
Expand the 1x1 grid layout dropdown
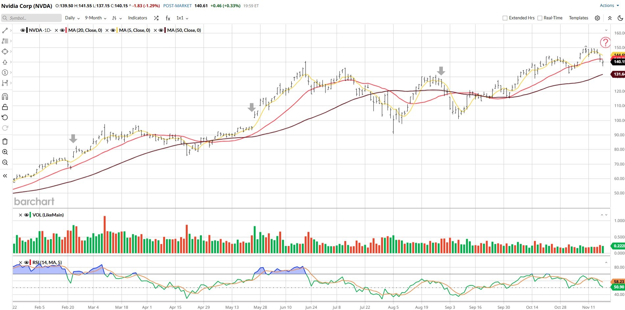(x=182, y=18)
